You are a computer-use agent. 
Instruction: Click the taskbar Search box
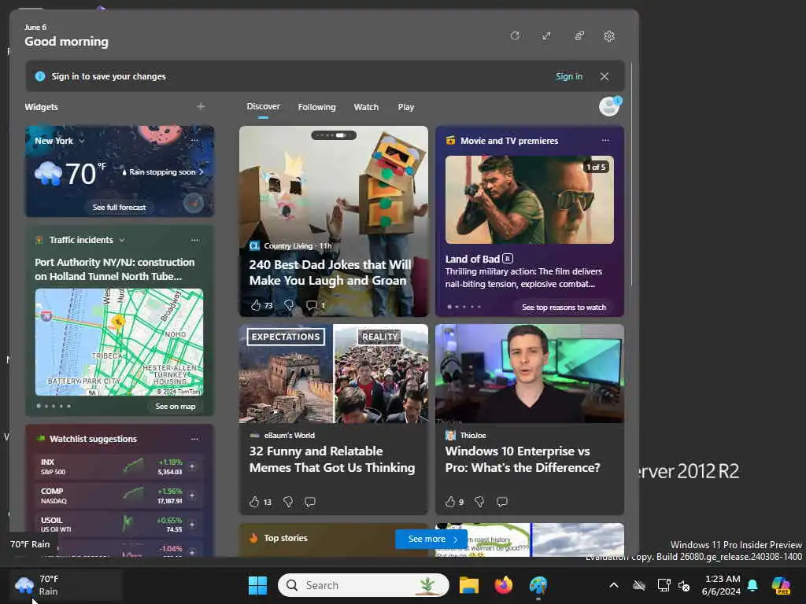tap(363, 585)
